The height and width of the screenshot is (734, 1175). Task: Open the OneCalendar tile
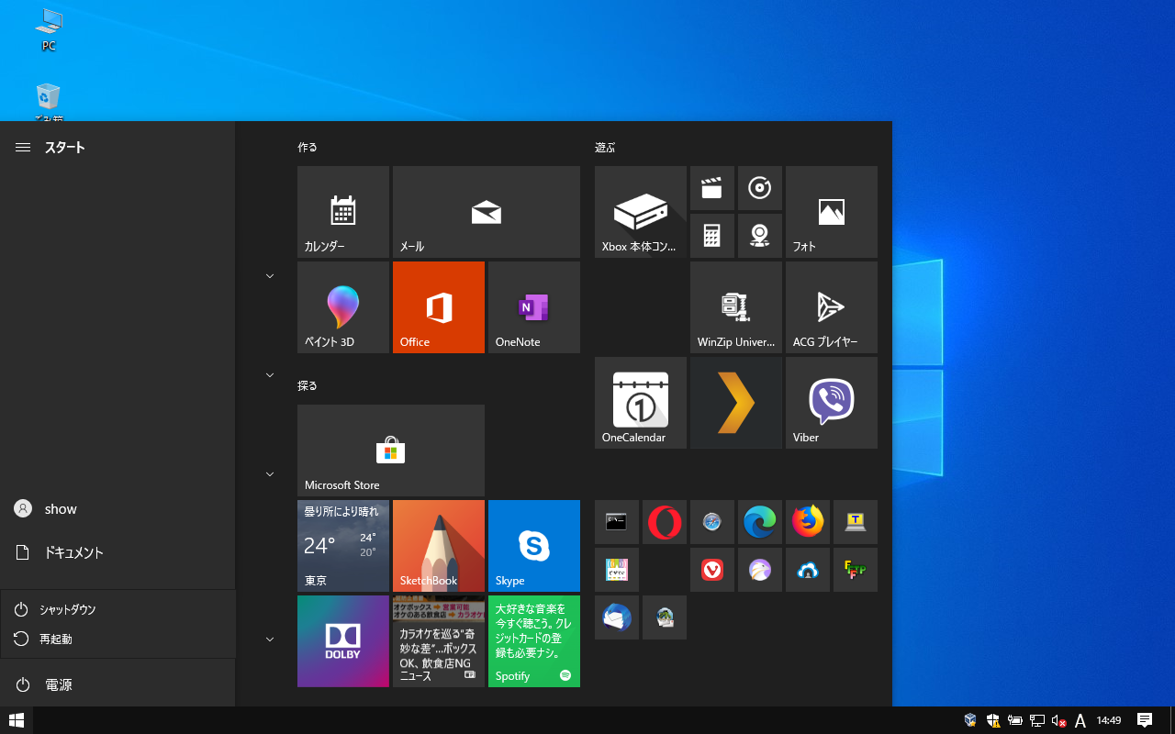point(641,403)
